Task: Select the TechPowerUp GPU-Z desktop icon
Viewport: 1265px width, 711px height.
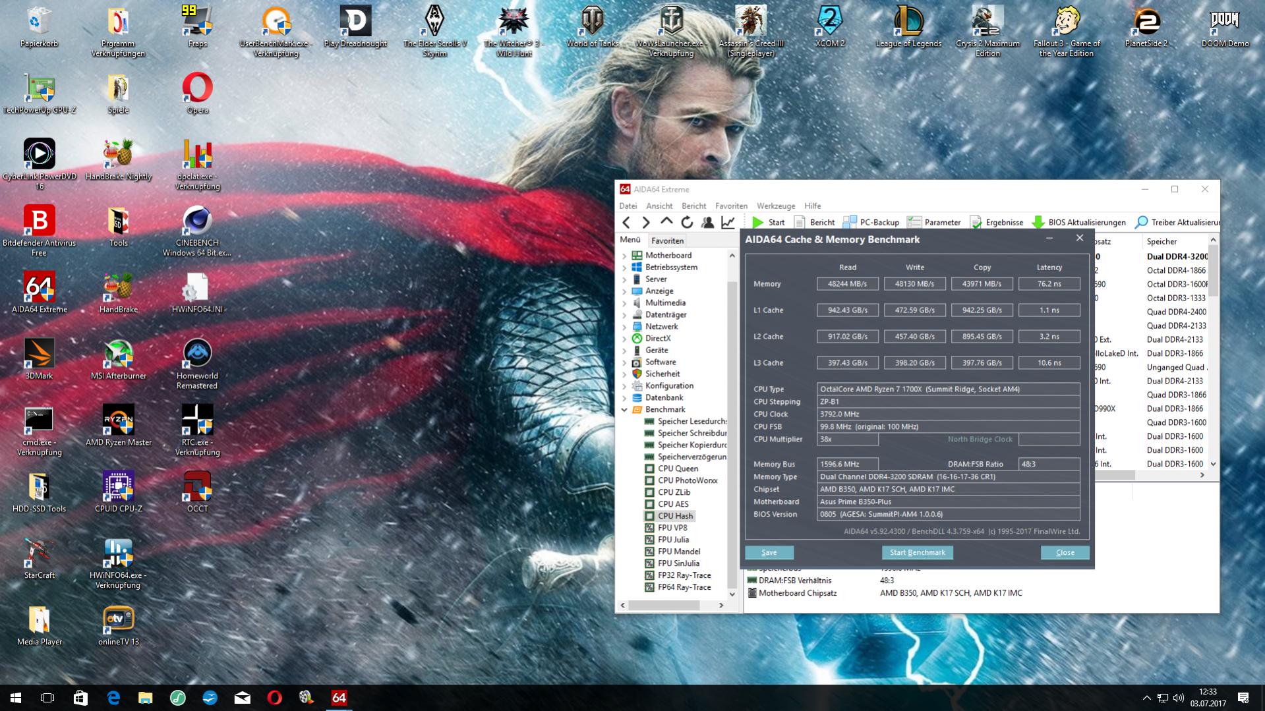Action: point(39,94)
